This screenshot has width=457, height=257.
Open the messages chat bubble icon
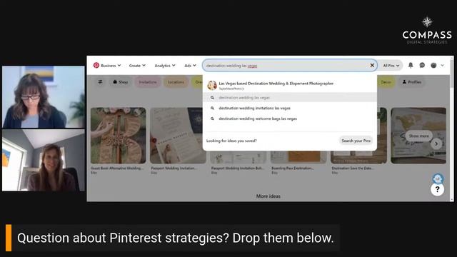pyautogui.click(x=422, y=65)
